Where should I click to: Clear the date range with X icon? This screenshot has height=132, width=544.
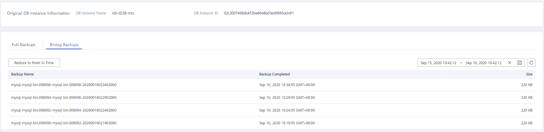[x=510, y=63]
